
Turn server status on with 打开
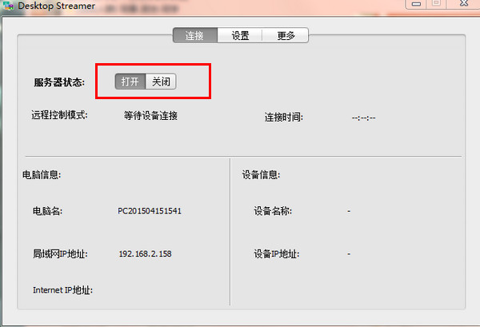pos(130,82)
